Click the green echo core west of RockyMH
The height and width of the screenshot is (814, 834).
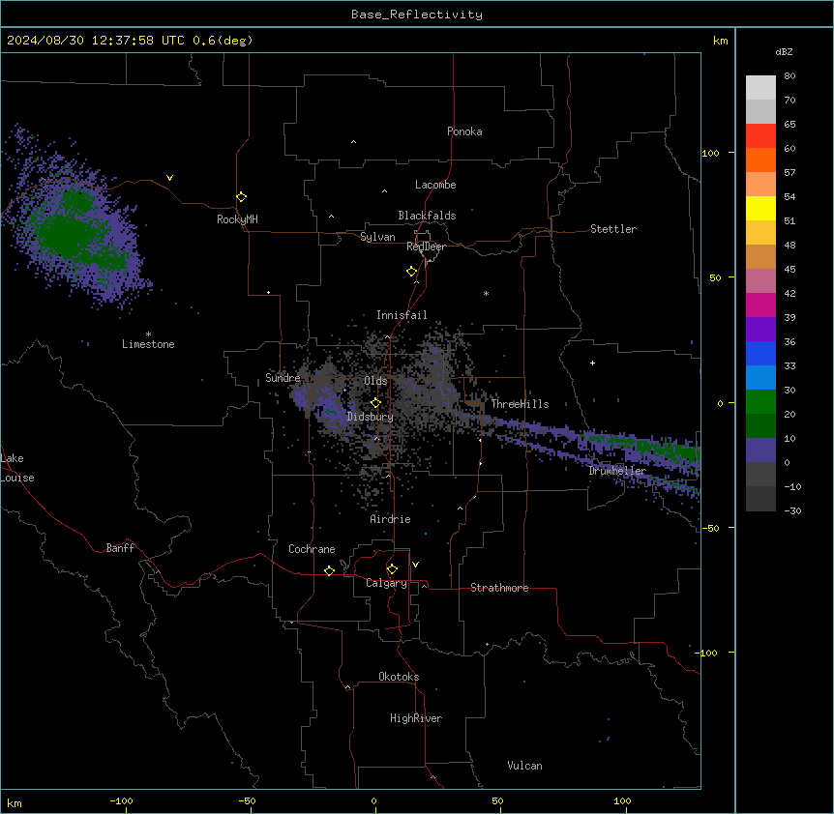(67, 234)
